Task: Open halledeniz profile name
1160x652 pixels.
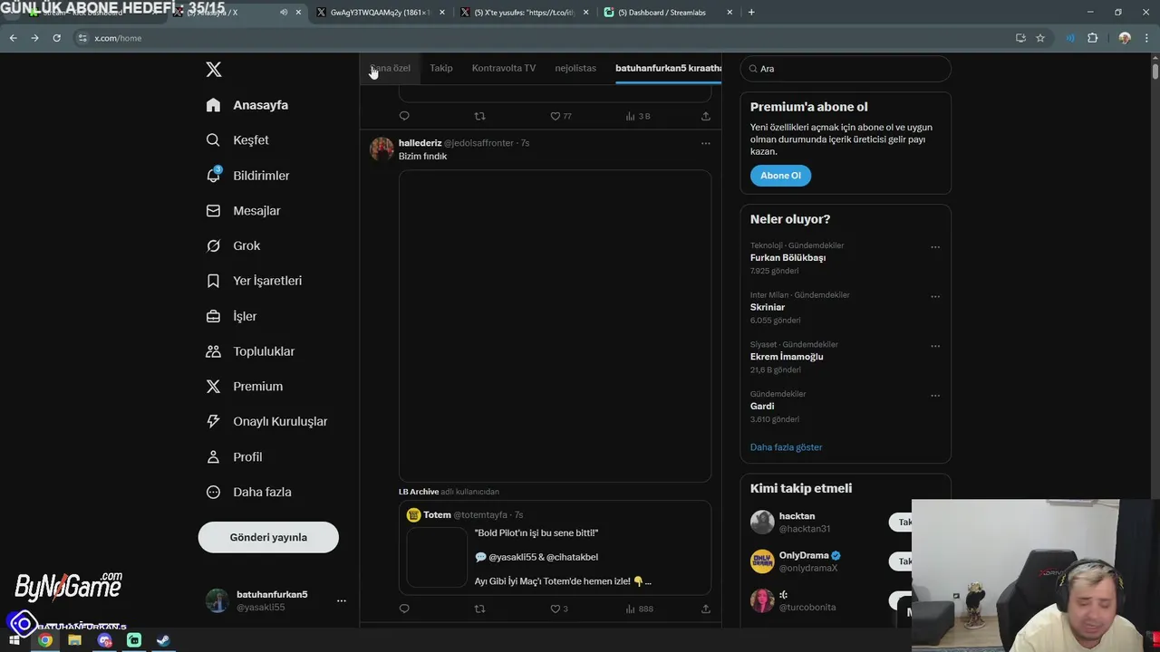Action: pos(420,143)
